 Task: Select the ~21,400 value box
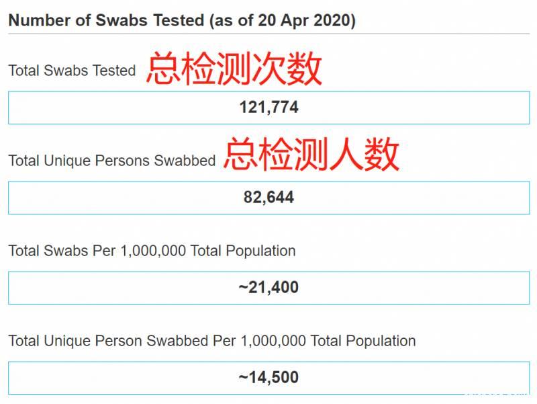[268, 288]
